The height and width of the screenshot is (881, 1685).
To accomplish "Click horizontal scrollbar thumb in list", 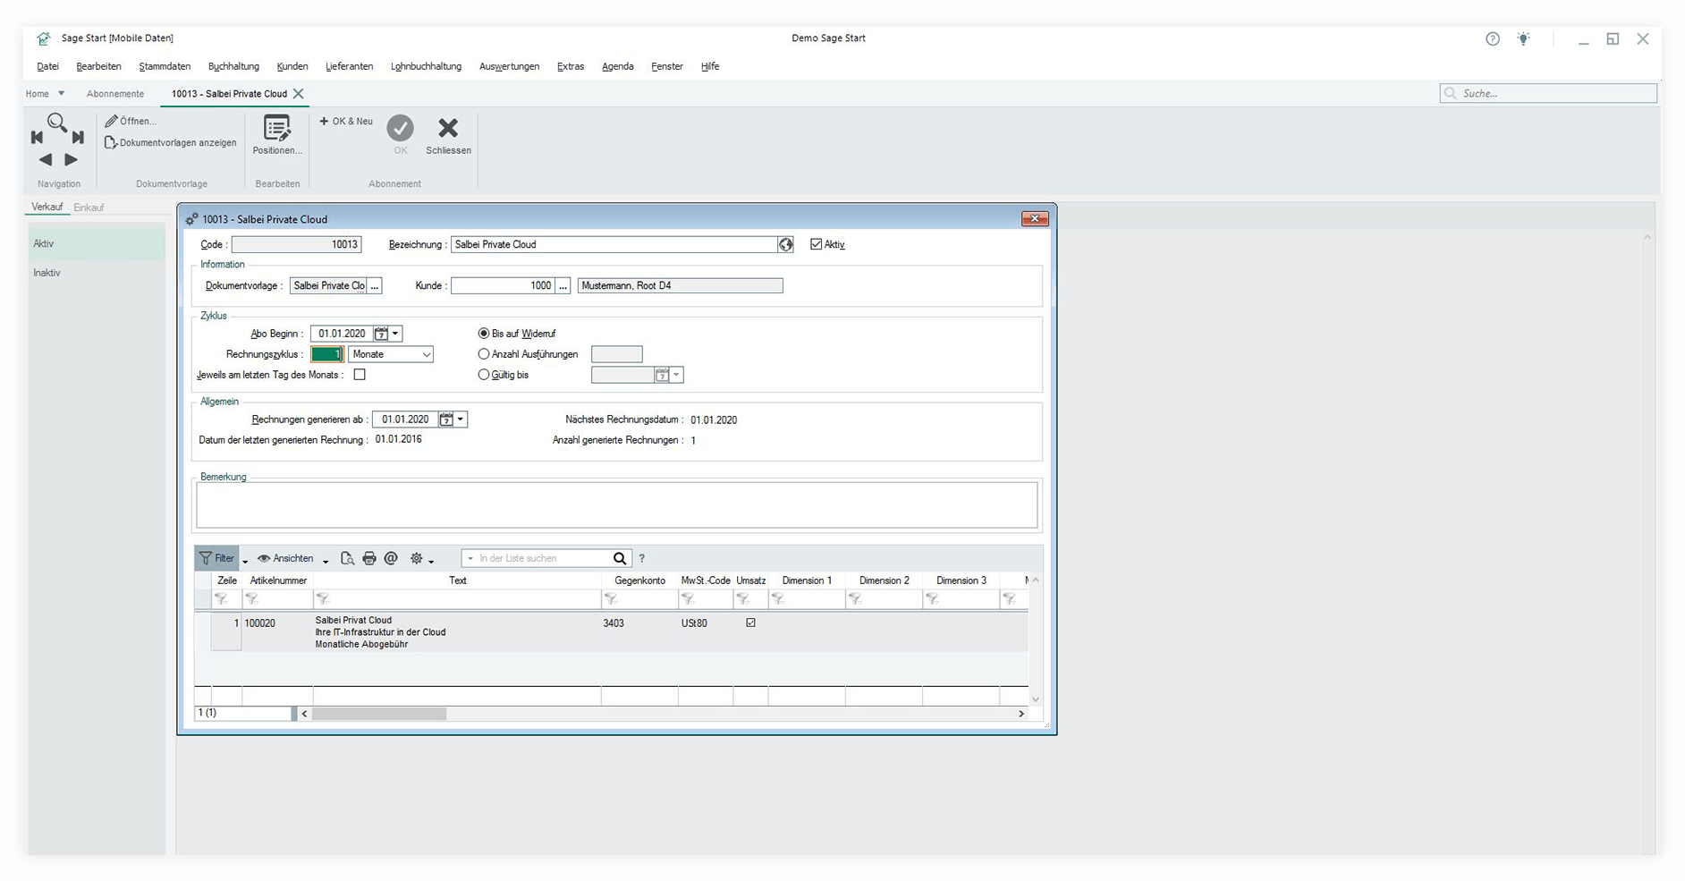I will [x=379, y=714].
